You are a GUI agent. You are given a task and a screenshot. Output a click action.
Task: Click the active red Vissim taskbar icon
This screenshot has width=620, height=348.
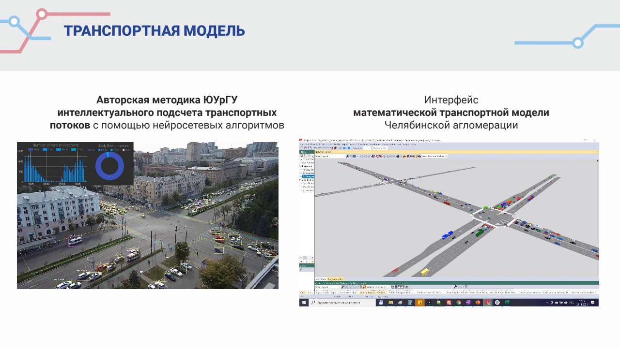coord(488,303)
